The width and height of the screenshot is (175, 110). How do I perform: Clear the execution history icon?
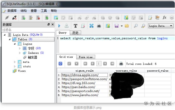coord(83,26)
